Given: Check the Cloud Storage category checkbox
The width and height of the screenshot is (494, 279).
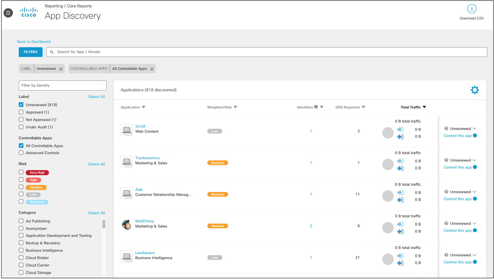Looking at the screenshot, I should [21, 272].
